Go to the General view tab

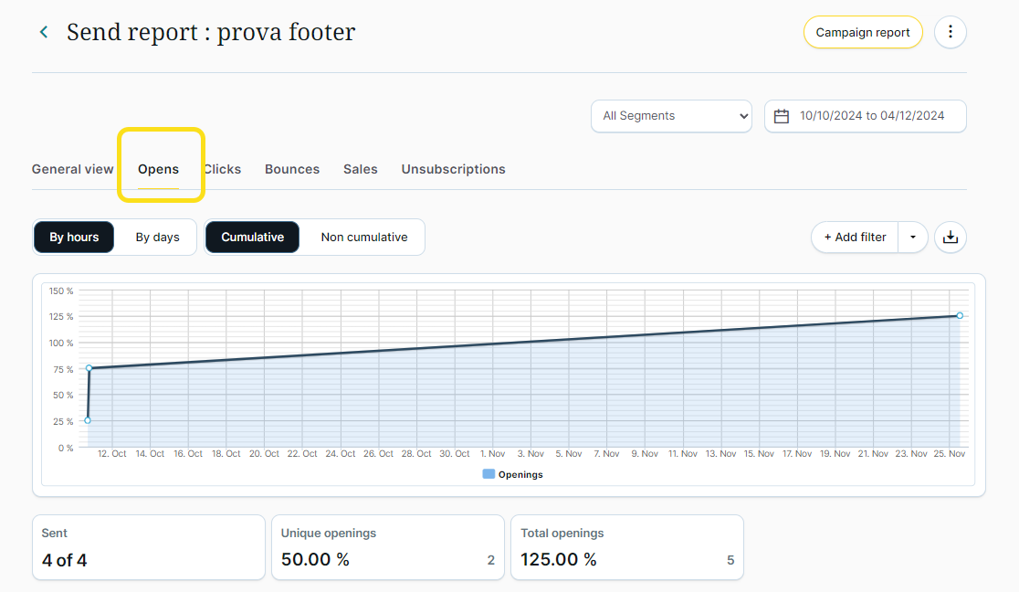[x=73, y=169]
